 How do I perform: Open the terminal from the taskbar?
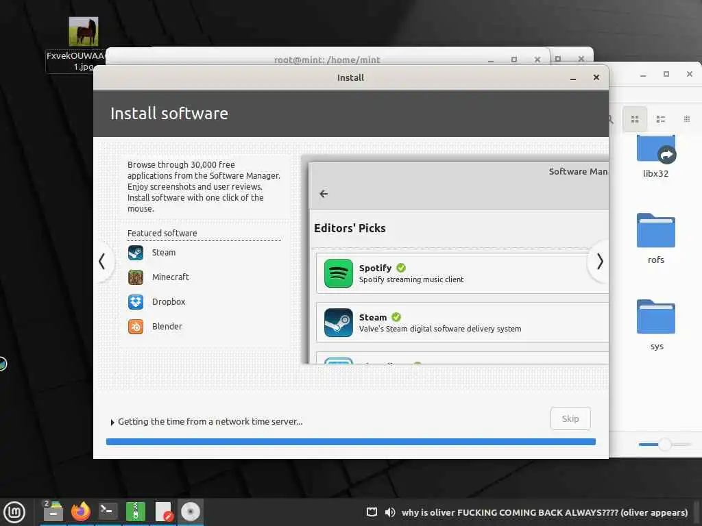108,511
